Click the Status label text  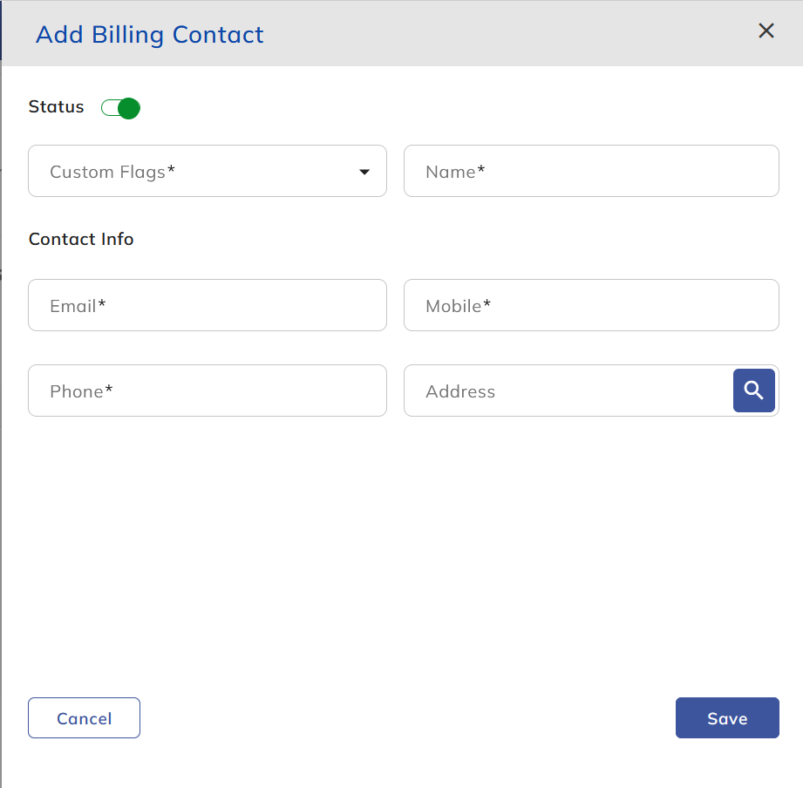pos(57,107)
